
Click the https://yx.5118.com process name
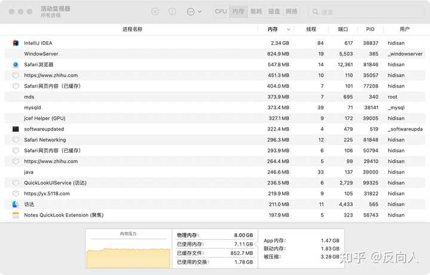47,194
